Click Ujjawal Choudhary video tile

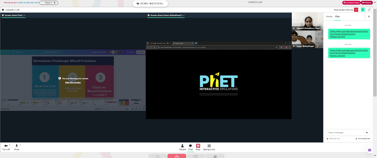coord(307,21)
